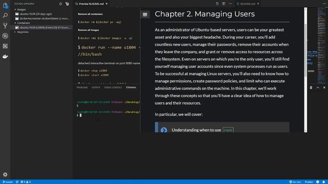Click the scrollbar down arrow on book page
Viewport: 328px width, 184px height.
coord(305,131)
